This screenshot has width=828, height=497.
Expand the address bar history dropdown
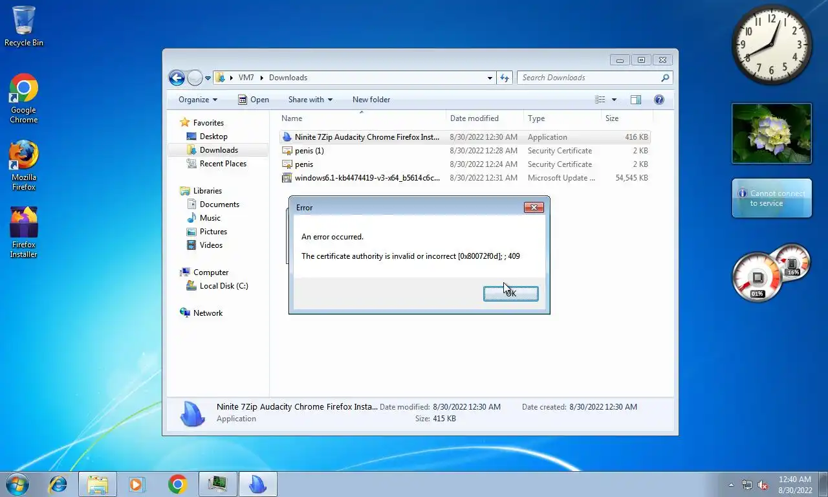(x=490, y=78)
